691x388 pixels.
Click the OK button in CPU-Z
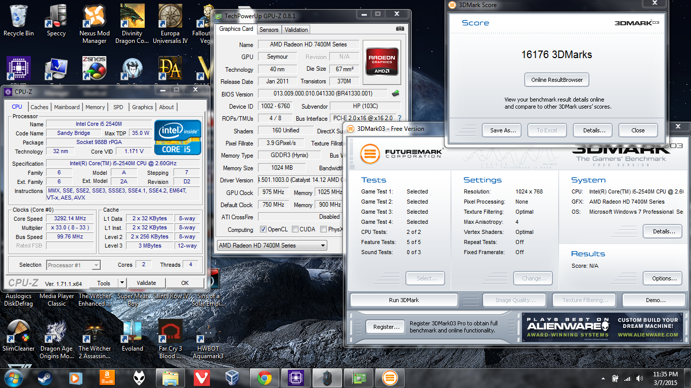(x=185, y=283)
